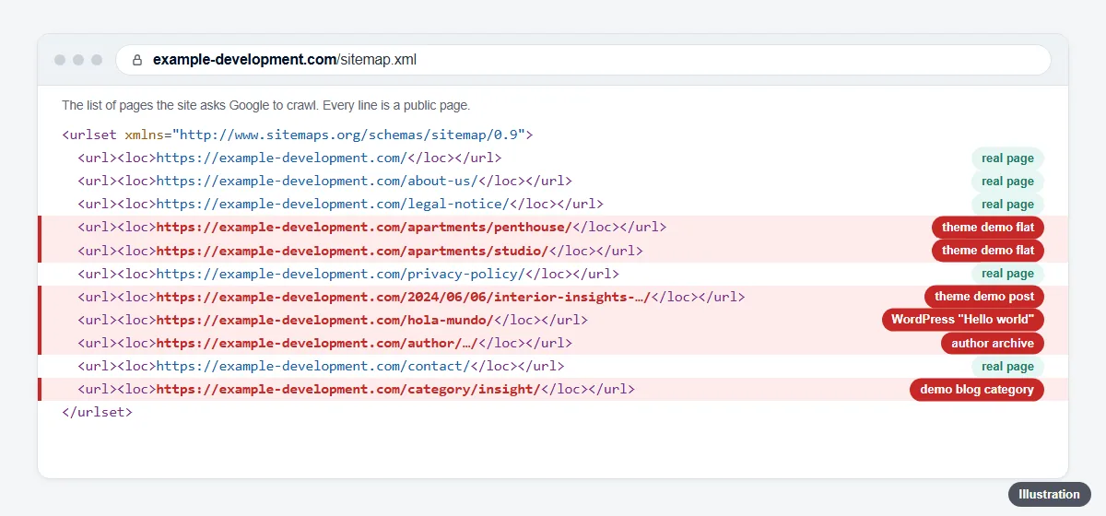Click the "real page" badge on the contact row
The height and width of the screenshot is (516, 1106).
coord(1007,366)
